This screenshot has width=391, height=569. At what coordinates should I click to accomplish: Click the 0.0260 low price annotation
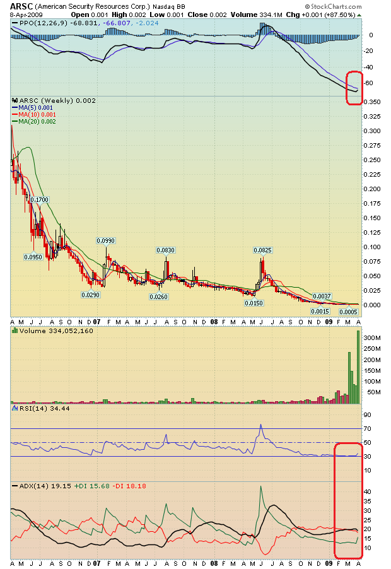coord(159,296)
